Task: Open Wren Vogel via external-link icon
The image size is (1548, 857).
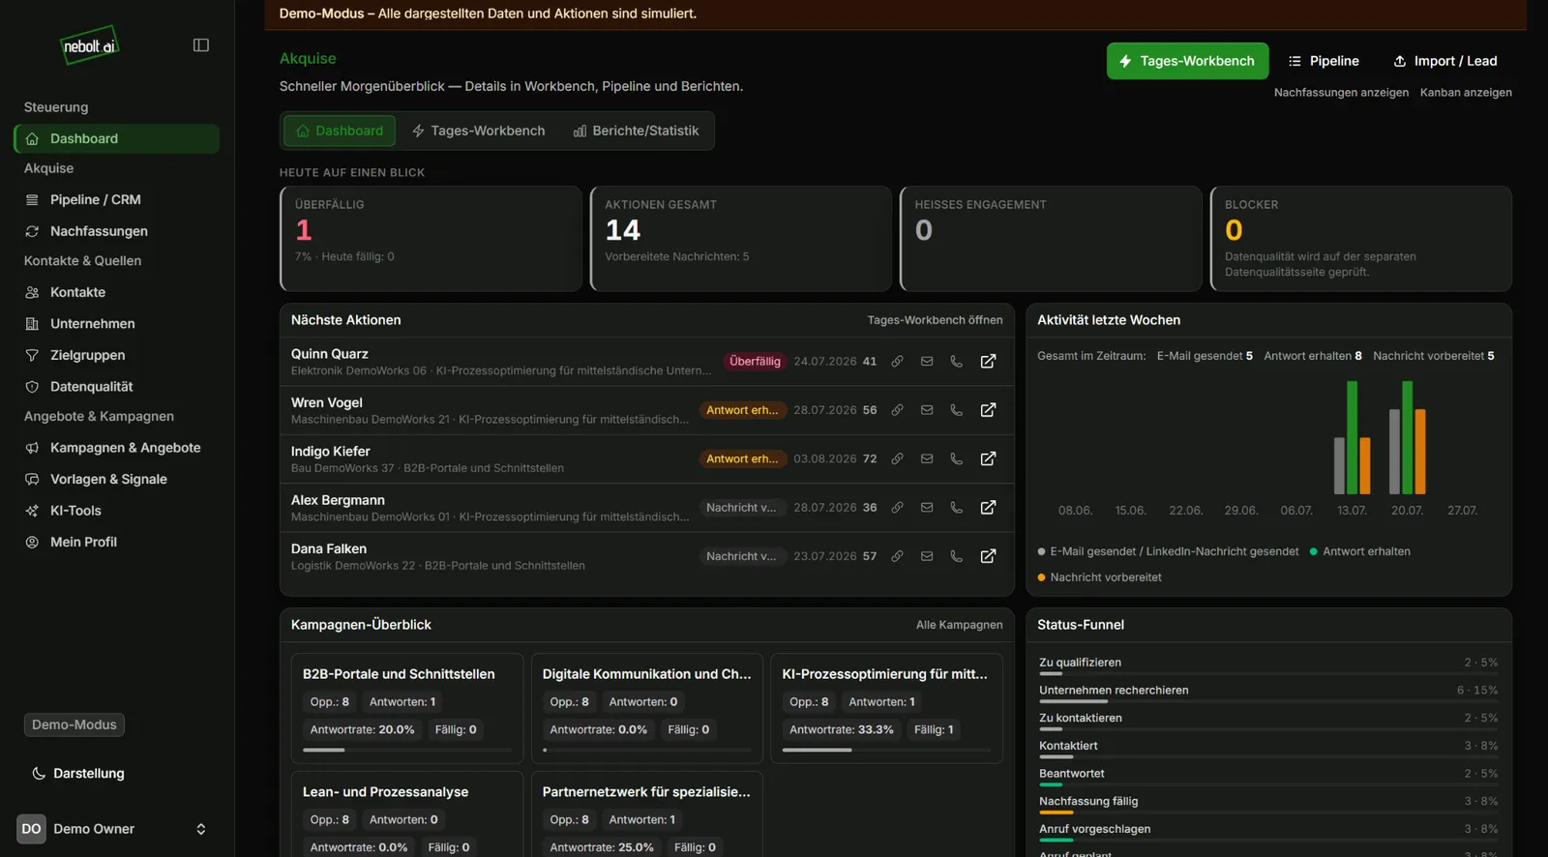Action: tap(988, 410)
